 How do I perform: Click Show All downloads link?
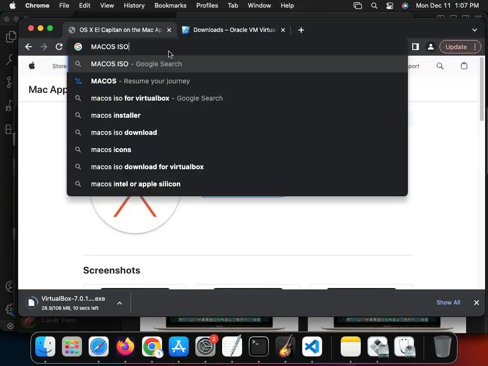[448, 303]
